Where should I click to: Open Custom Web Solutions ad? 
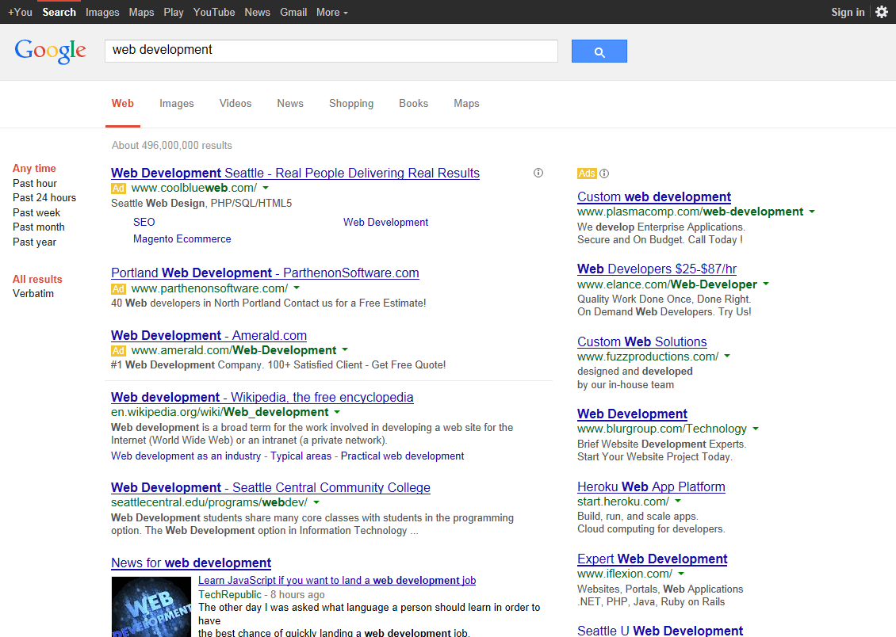642,342
